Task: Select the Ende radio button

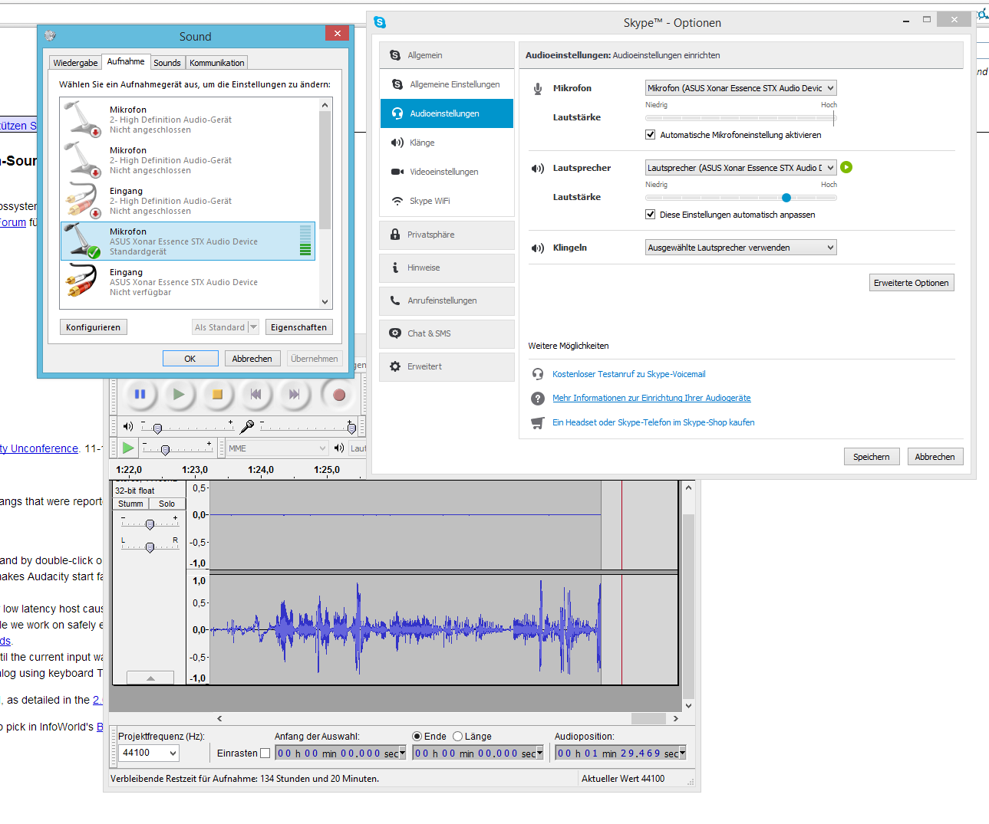Action: tap(417, 737)
